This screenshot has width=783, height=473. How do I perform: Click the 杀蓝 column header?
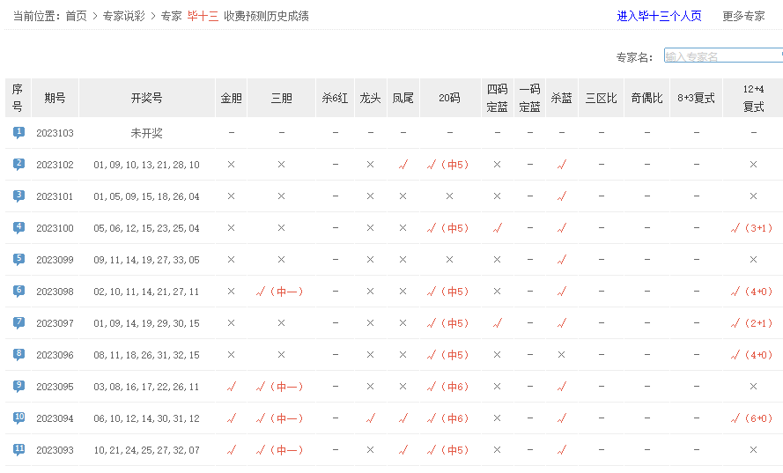[x=561, y=98]
